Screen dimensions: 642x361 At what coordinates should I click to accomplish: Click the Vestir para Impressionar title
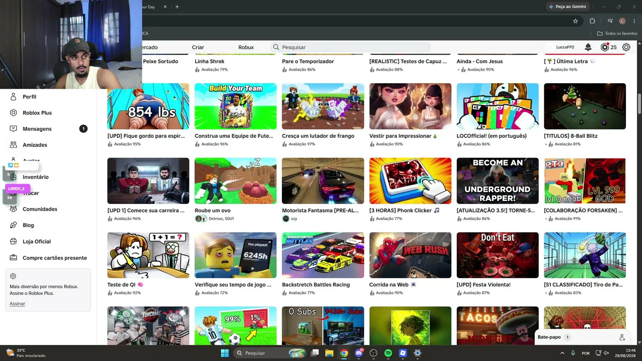(403, 136)
